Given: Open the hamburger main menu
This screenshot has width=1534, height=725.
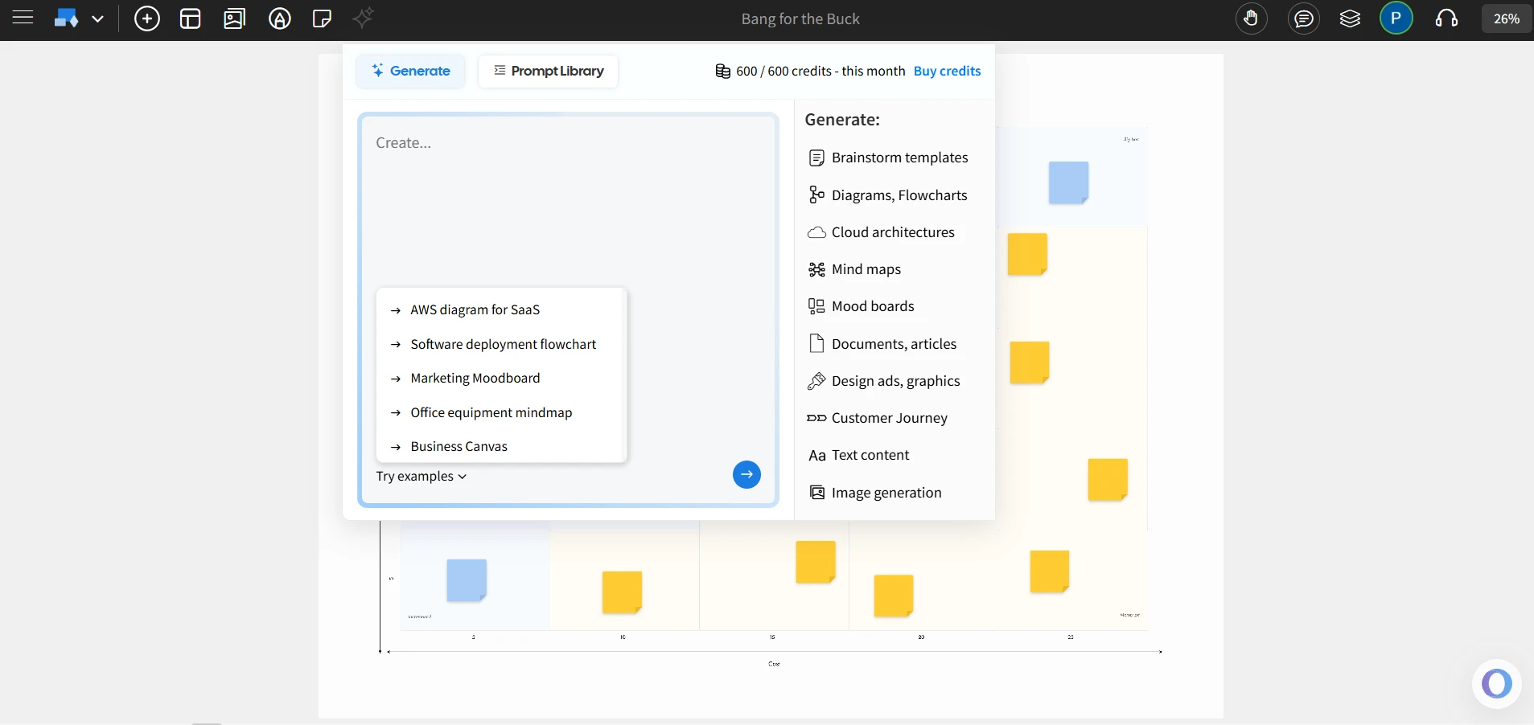Looking at the screenshot, I should (23, 18).
